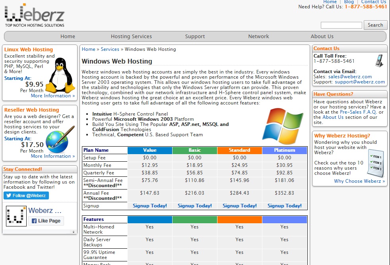Open the Hosting Services menu
Viewport: 390px width, 265px height.
tap(131, 36)
